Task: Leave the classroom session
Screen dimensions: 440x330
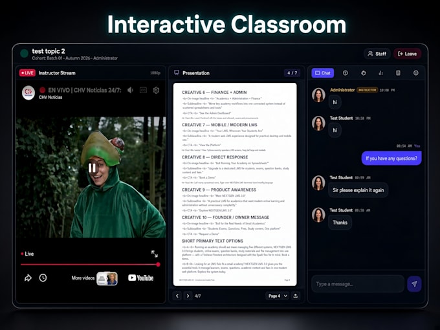Action: click(x=407, y=54)
